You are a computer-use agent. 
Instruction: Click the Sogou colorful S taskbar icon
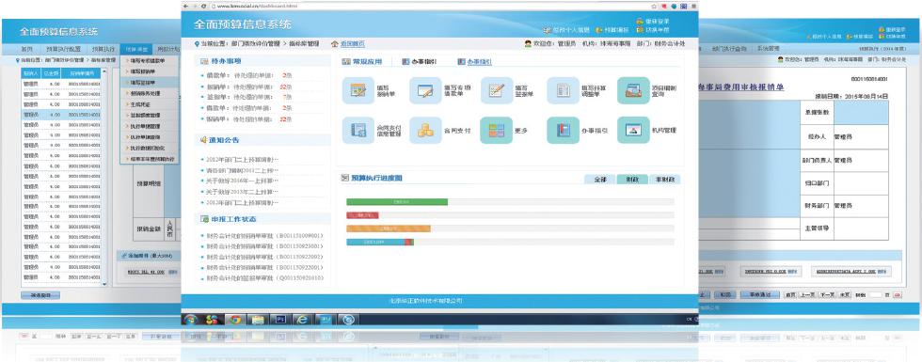[x=213, y=320]
